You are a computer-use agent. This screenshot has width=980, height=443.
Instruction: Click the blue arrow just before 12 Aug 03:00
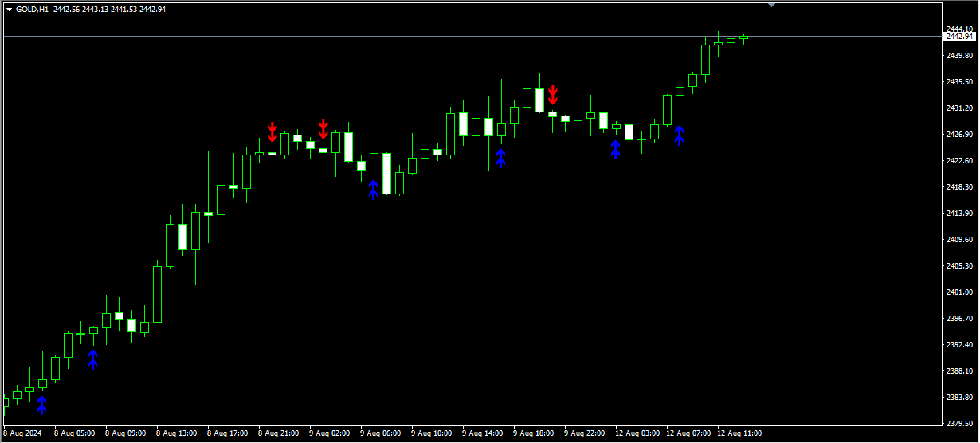616,149
